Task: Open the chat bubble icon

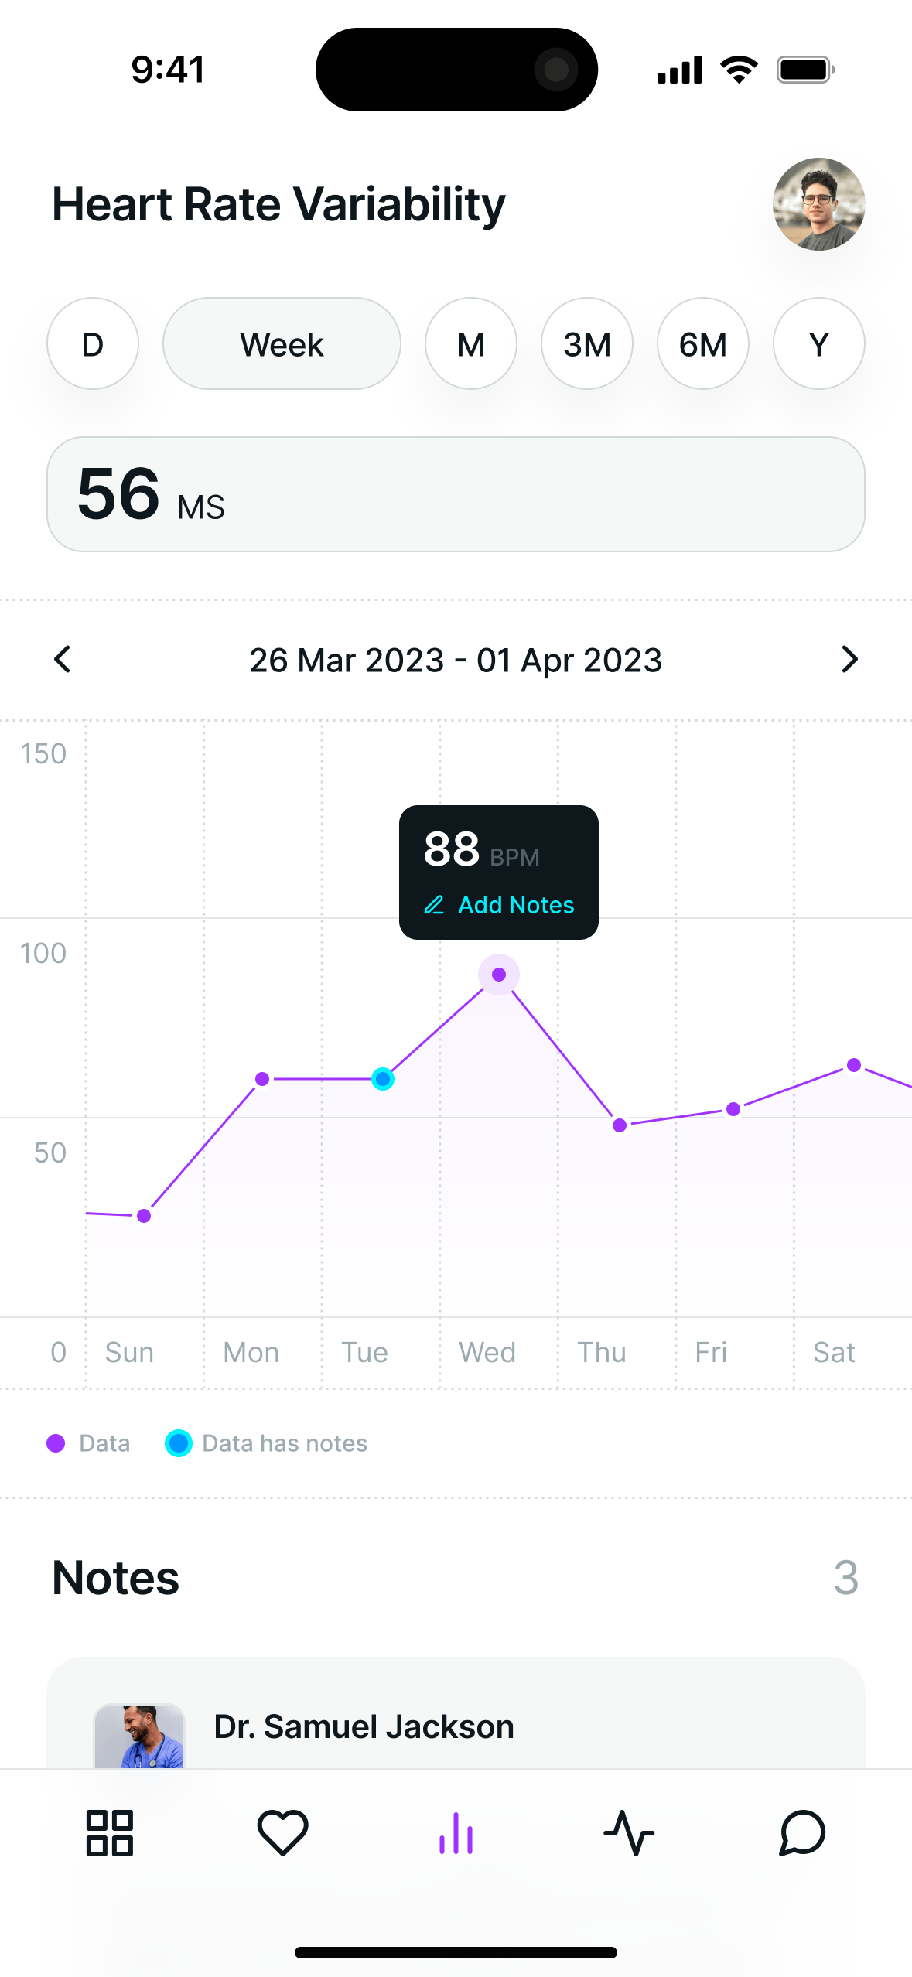Action: click(x=802, y=1832)
